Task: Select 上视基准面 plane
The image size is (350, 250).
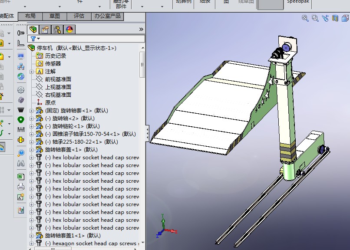Action: [58, 87]
